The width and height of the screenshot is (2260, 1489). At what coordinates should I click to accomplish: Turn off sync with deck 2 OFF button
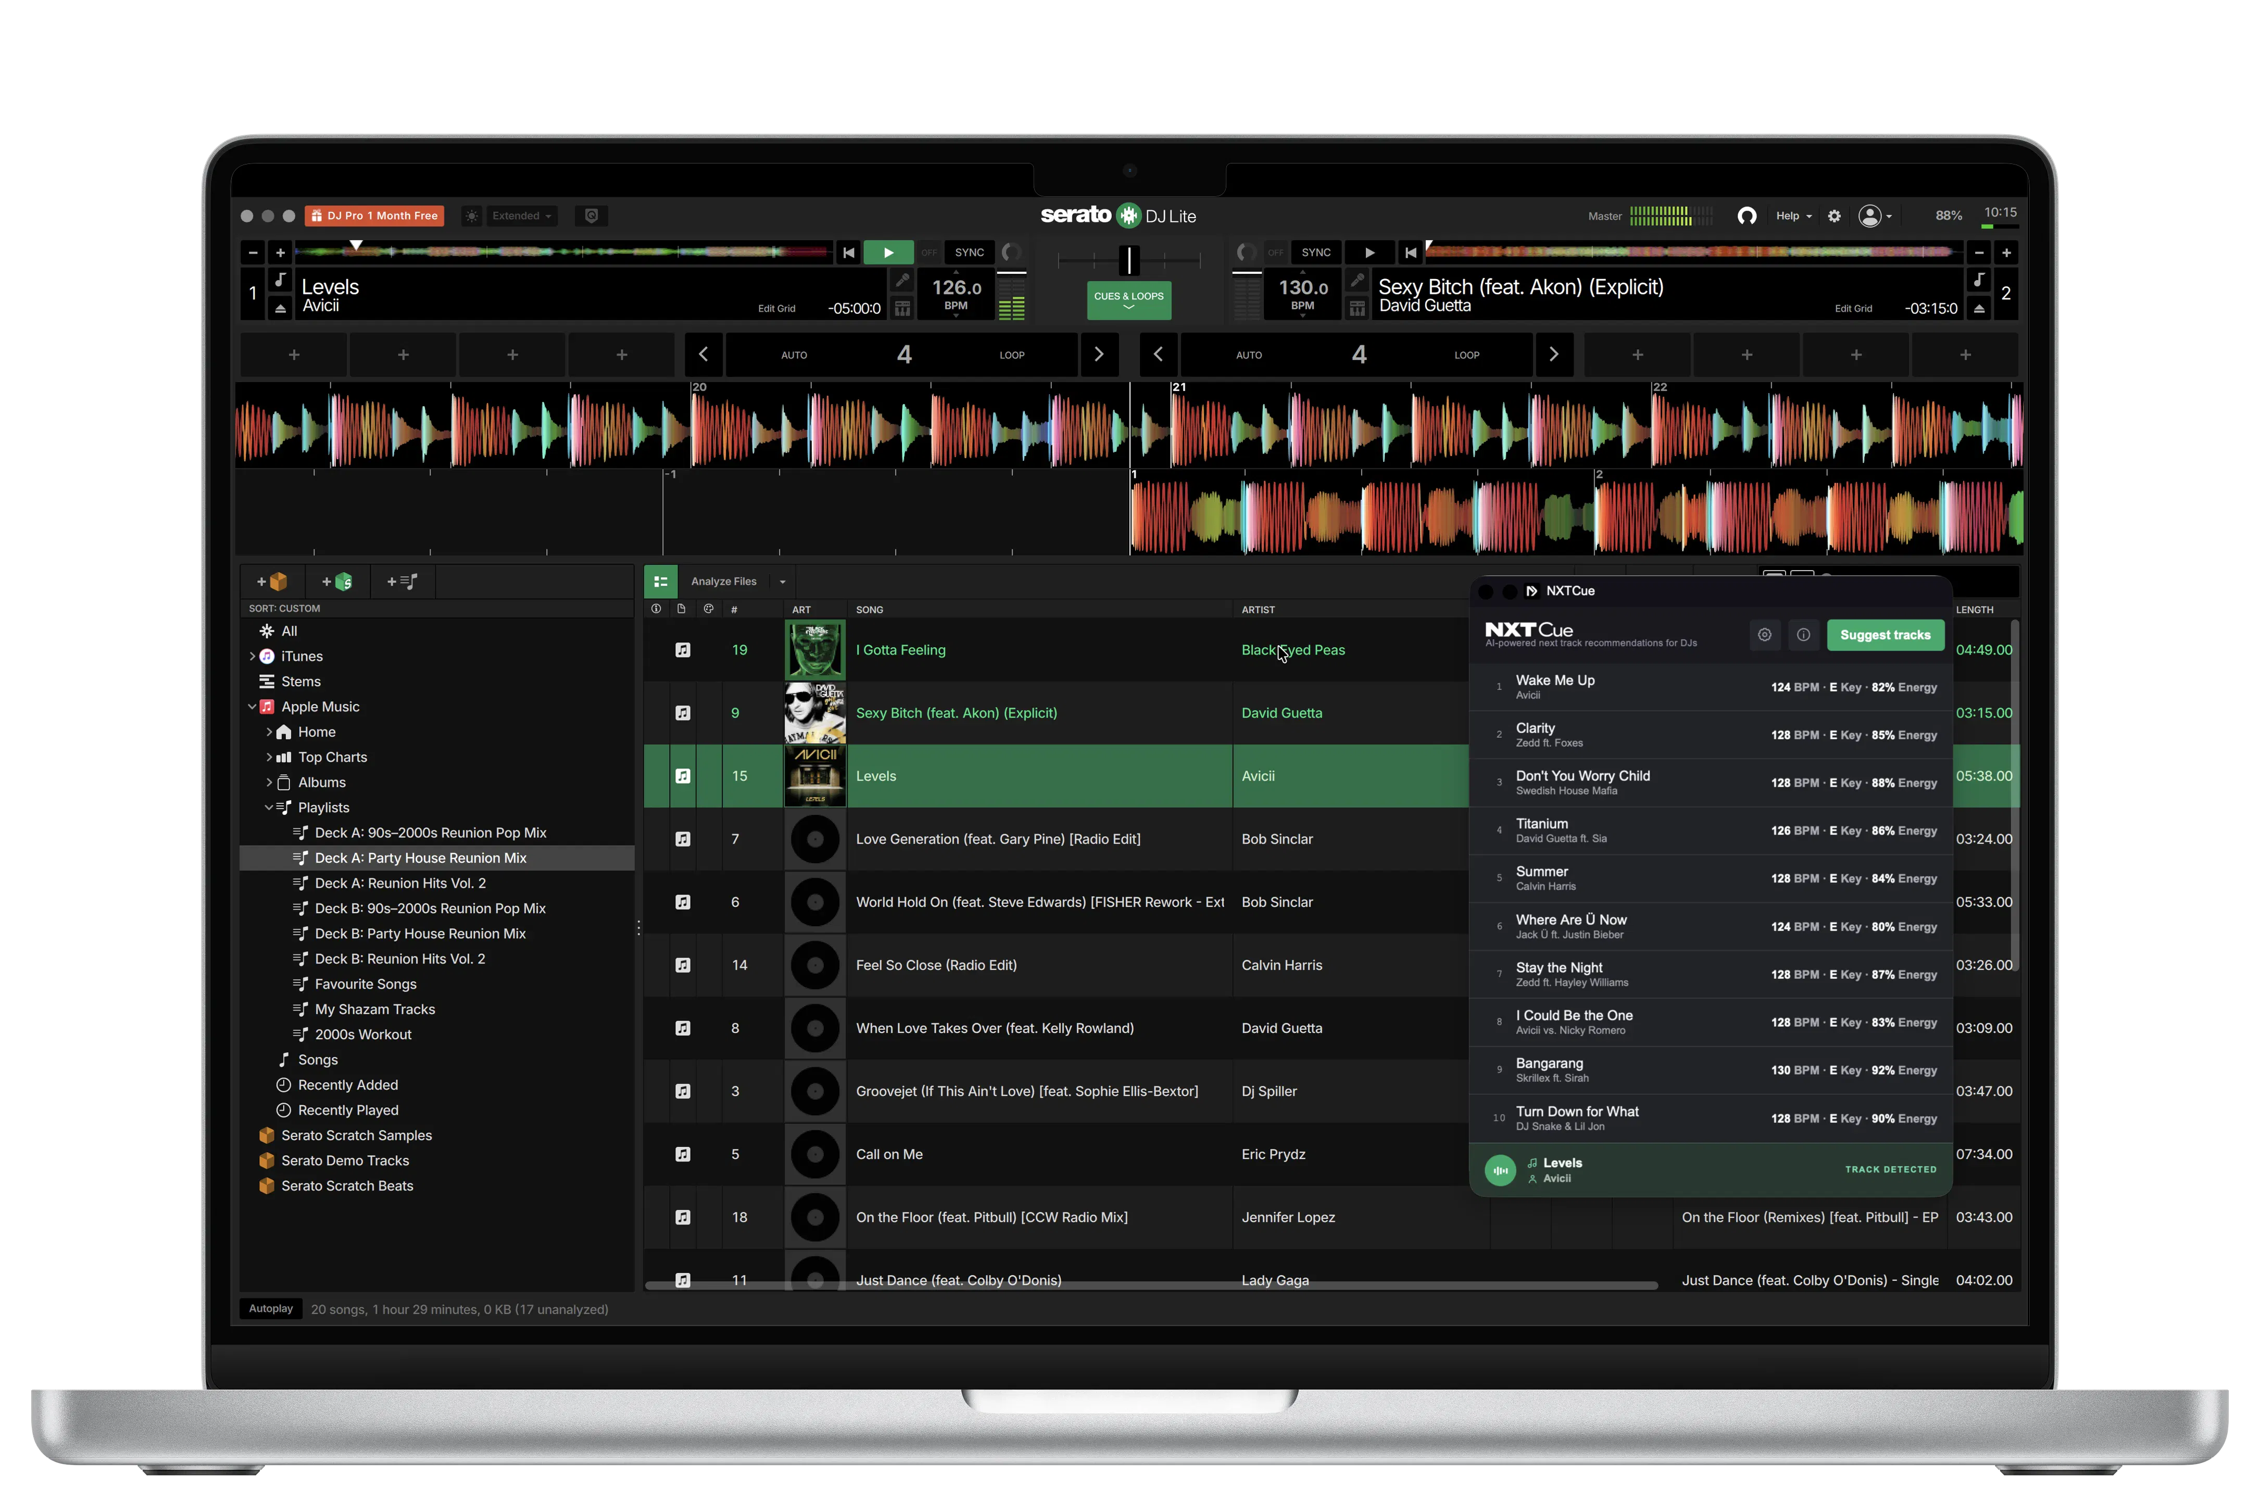click(x=1275, y=253)
